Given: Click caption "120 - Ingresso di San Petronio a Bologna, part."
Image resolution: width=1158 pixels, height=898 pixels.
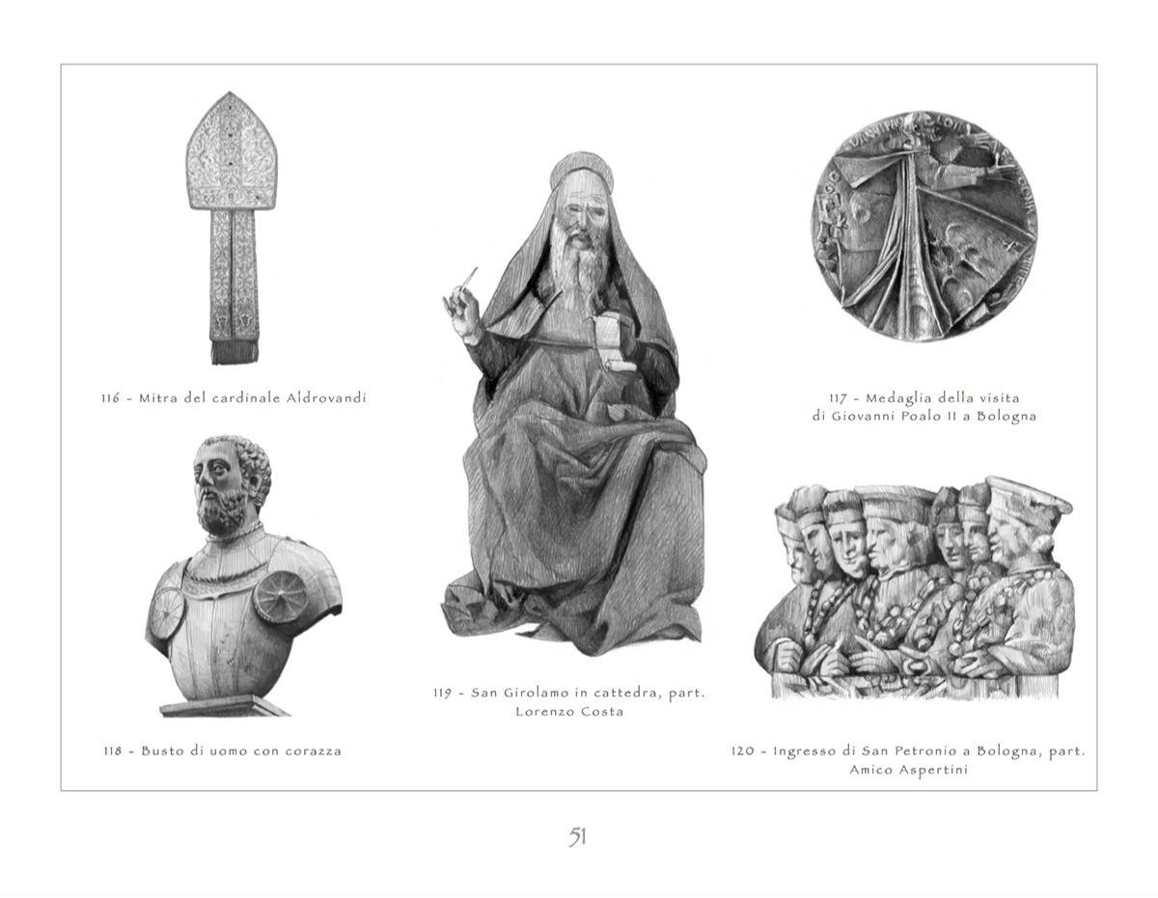Looking at the screenshot, I should 907,750.
